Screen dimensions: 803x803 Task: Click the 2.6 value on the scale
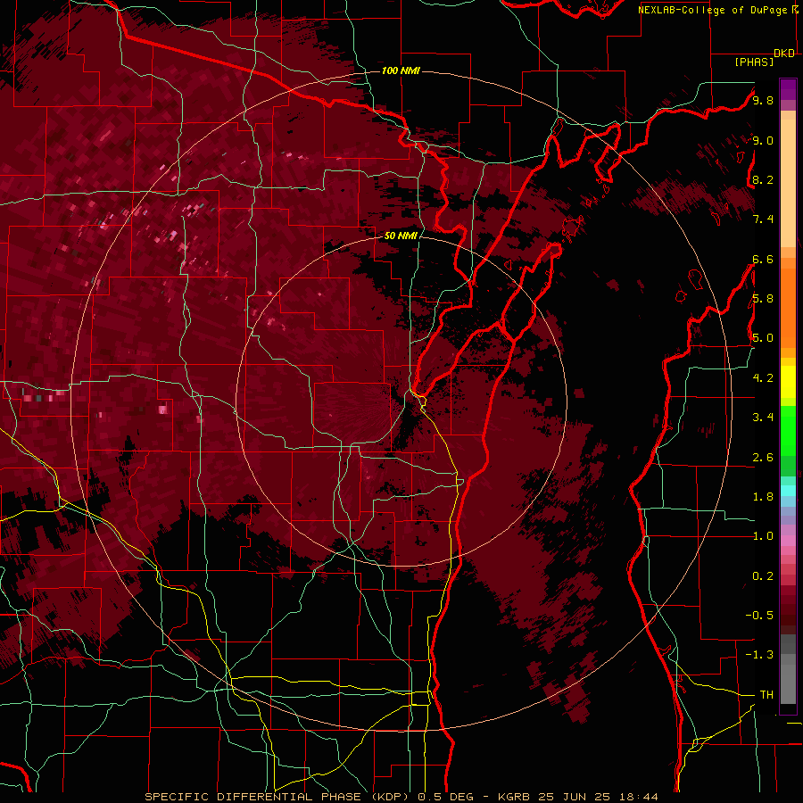(763, 458)
